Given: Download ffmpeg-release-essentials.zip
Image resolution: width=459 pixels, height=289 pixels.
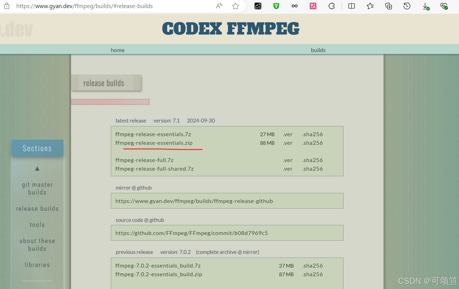Looking at the screenshot, I should pyautogui.click(x=154, y=143).
